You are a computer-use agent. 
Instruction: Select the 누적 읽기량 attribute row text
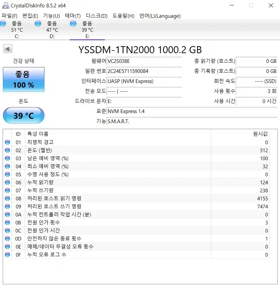[x=41, y=182]
